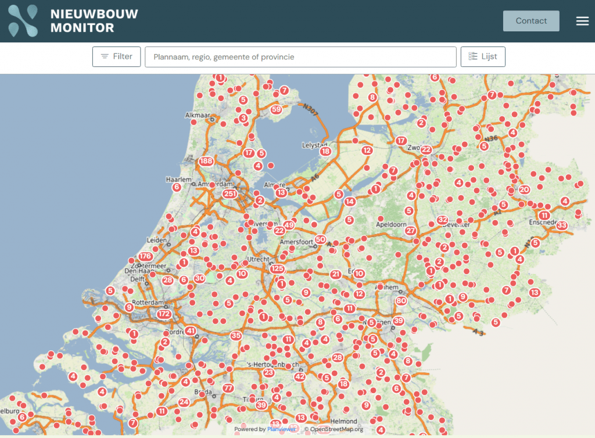Switch to Lijst view

click(483, 56)
